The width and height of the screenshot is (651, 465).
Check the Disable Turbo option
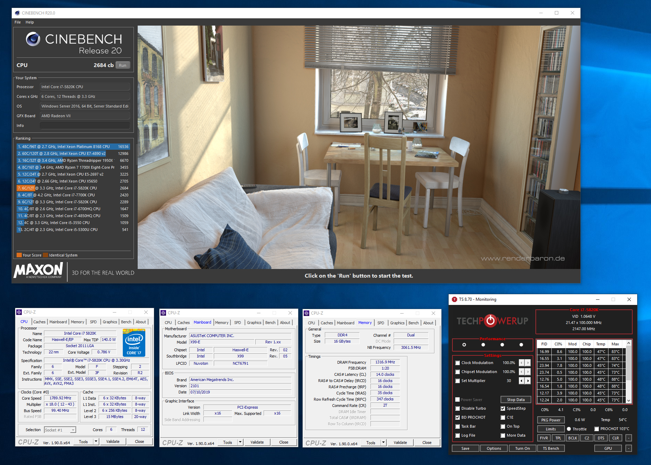pyautogui.click(x=458, y=408)
